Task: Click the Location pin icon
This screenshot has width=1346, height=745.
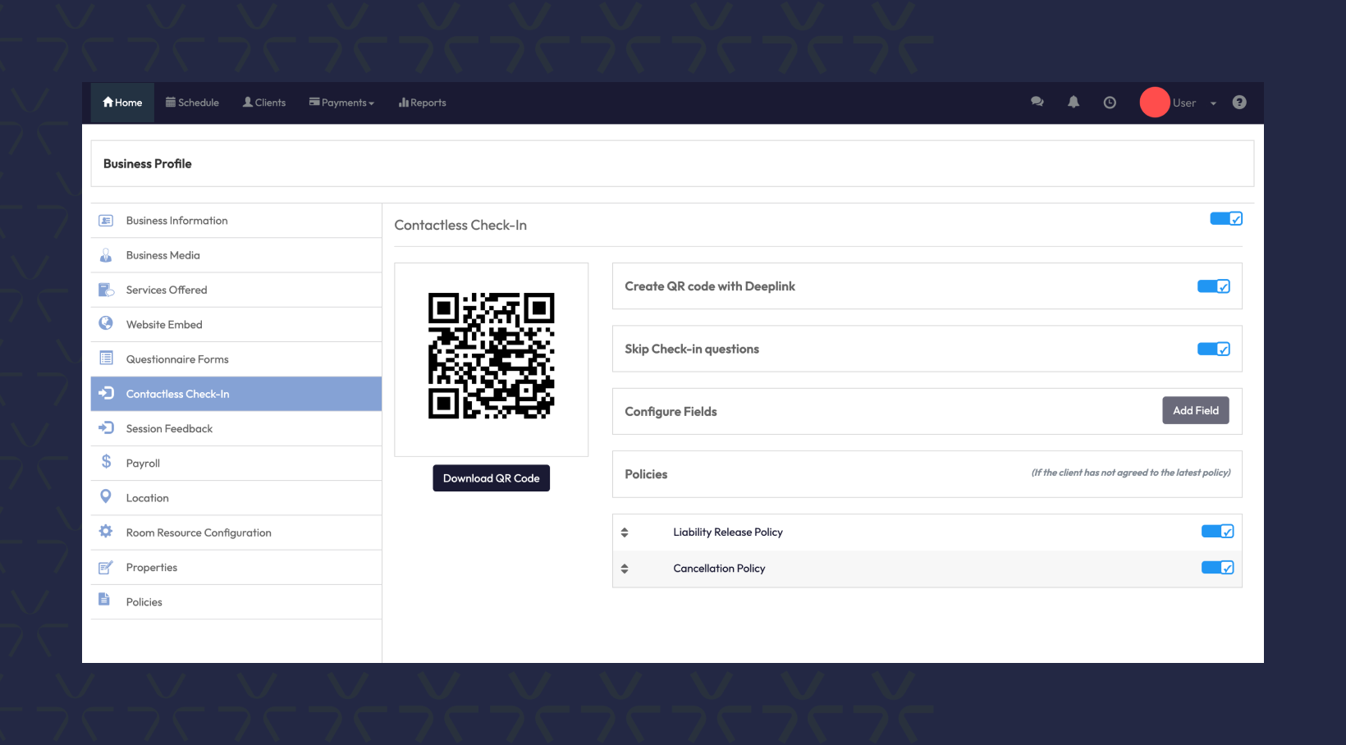Action: pyautogui.click(x=106, y=496)
